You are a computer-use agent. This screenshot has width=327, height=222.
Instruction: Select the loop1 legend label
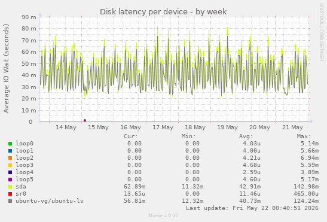pyautogui.click(x=25, y=151)
